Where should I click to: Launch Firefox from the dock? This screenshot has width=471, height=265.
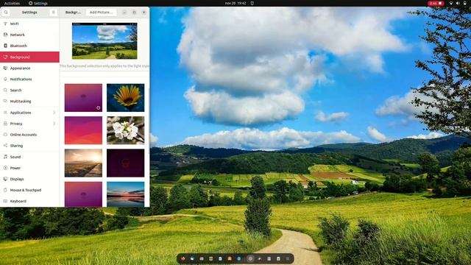183,258
